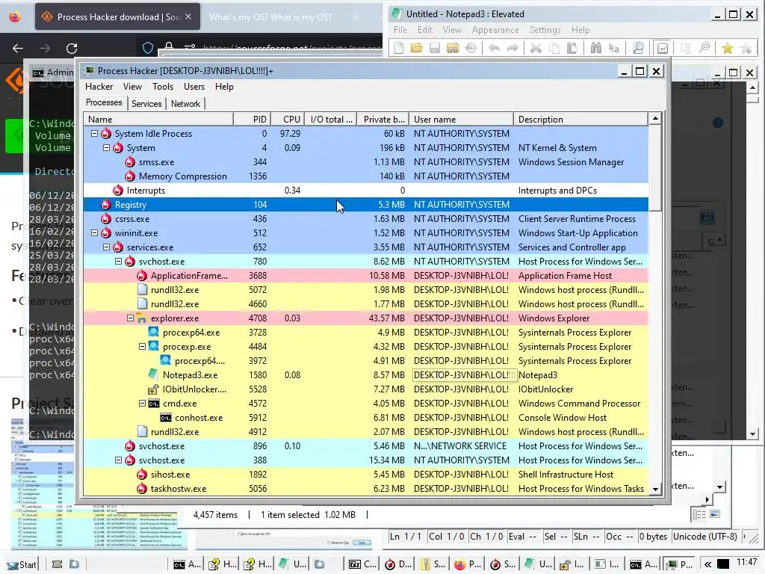Select the smss.exe process row
This screenshot has height=574, width=765.
(366, 161)
